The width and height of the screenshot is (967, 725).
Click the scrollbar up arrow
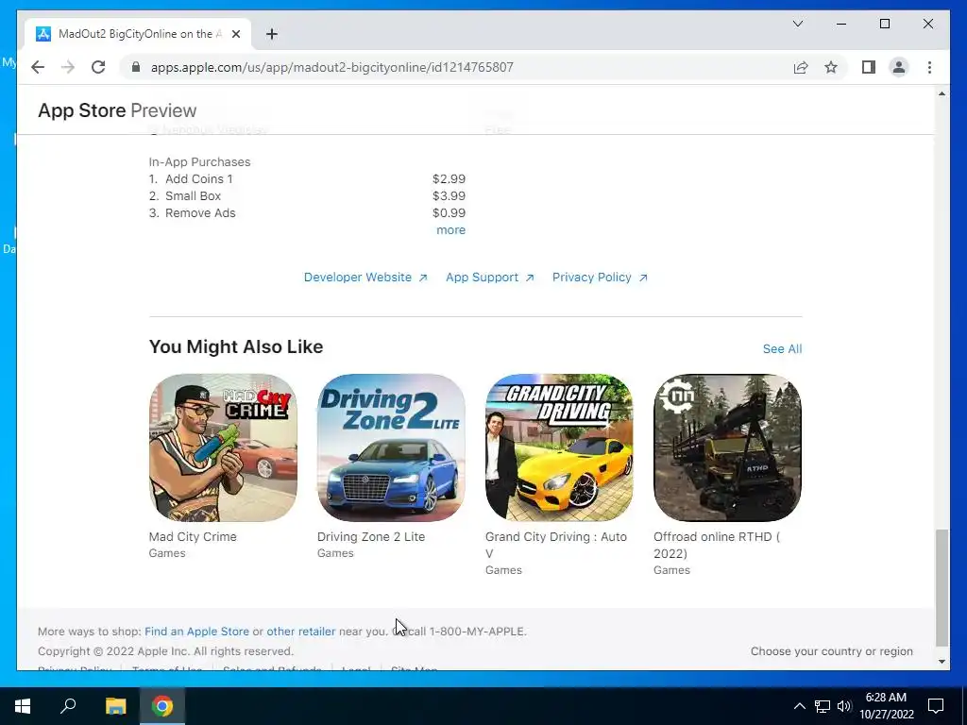pyautogui.click(x=942, y=93)
